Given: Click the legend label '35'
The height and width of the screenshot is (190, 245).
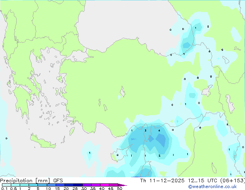Looking at the screenshot, I should (93, 188).
